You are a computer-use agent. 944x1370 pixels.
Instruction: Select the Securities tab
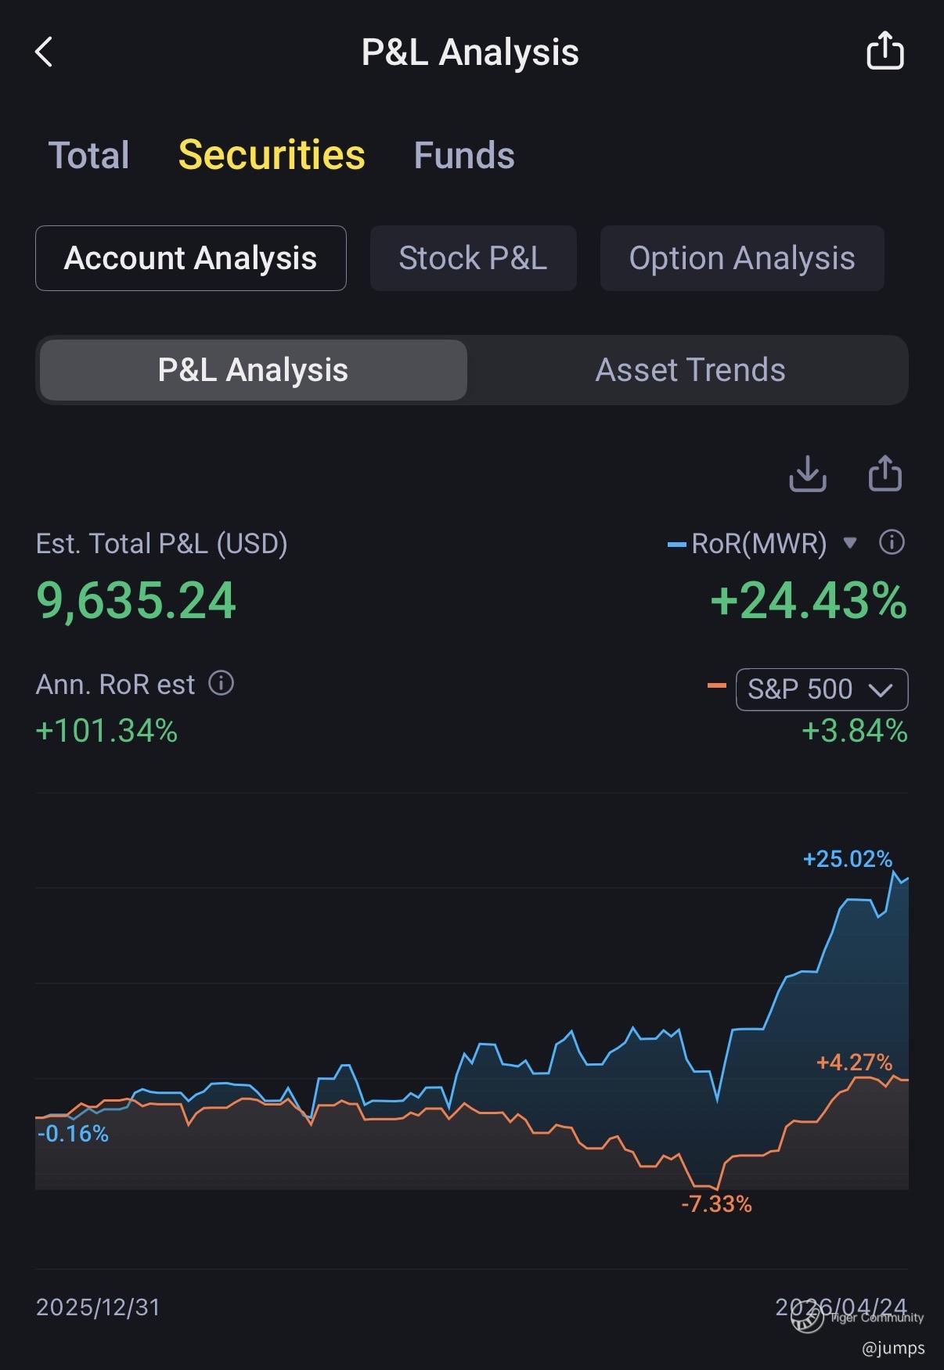pyautogui.click(x=272, y=155)
